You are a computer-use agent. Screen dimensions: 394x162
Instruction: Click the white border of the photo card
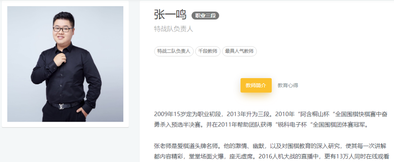[65, 125]
